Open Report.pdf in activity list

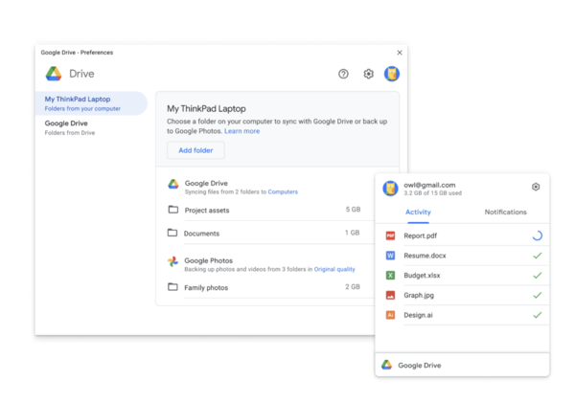pyautogui.click(x=463, y=235)
